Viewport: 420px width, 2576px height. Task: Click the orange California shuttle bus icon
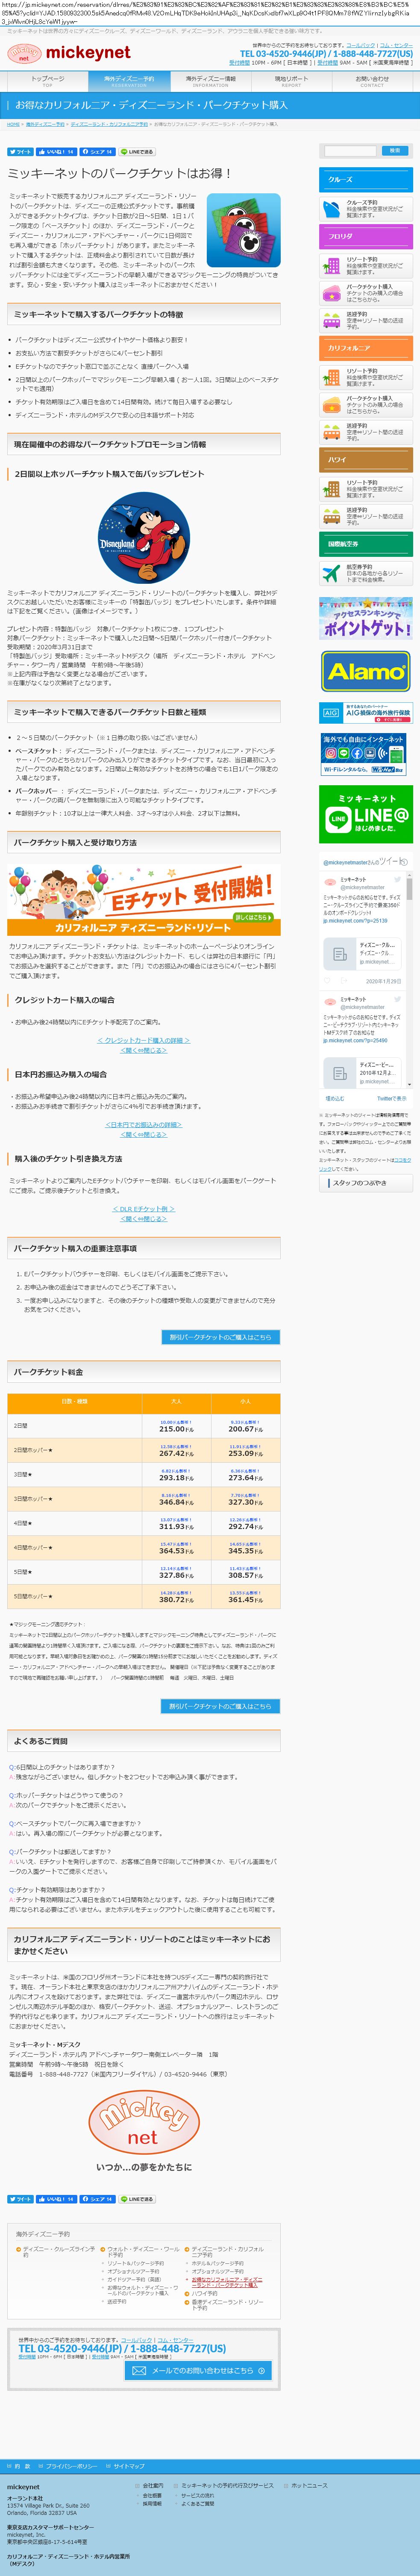[x=331, y=431]
